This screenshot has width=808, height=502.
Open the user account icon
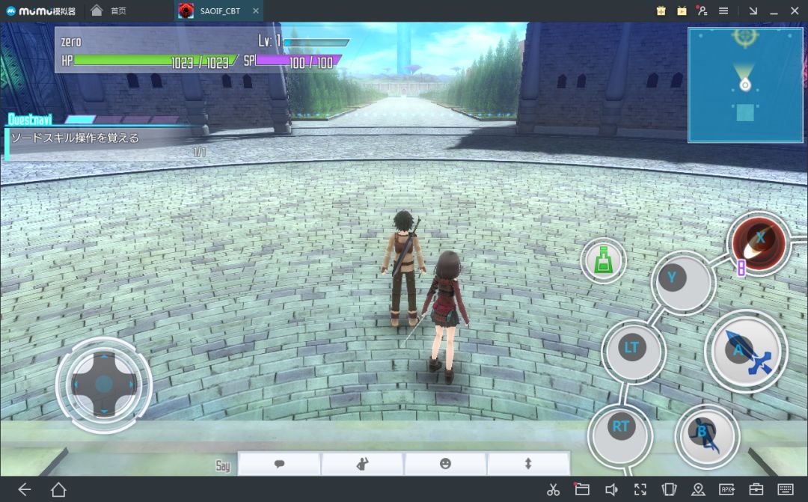702,10
